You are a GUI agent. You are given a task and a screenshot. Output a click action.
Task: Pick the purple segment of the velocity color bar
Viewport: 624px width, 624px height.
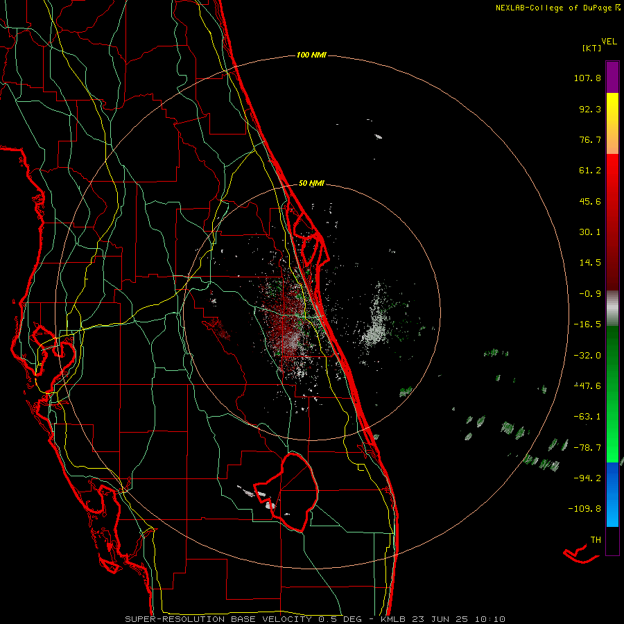pos(612,77)
